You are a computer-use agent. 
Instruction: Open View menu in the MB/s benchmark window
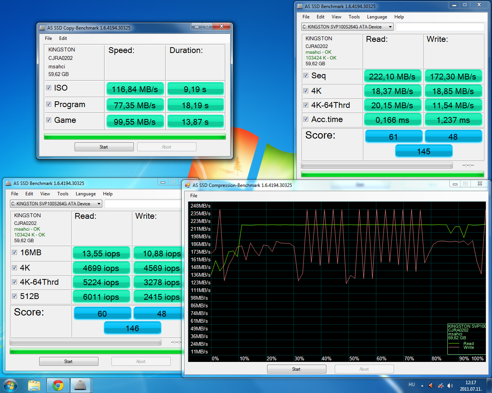pyautogui.click(x=336, y=17)
